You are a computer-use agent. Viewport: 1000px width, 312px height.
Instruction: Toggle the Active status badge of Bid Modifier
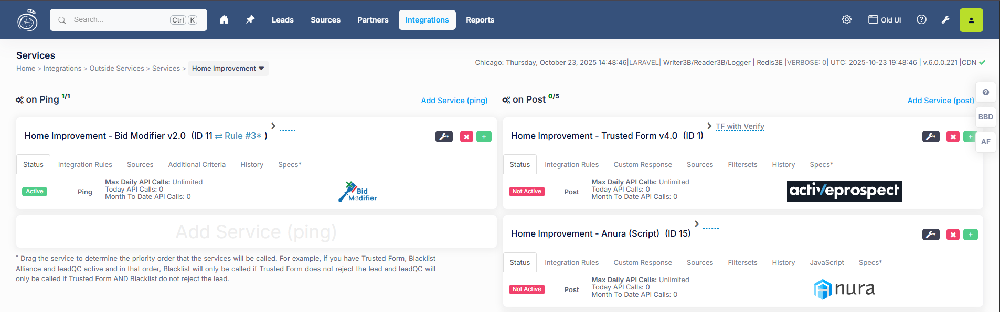pos(35,192)
